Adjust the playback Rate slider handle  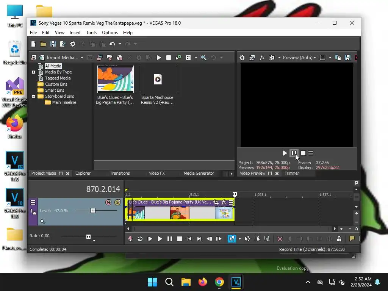pyautogui.click(x=88, y=236)
